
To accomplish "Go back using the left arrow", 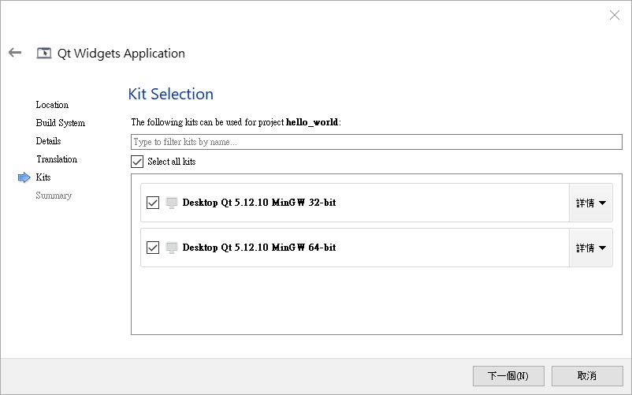I will point(15,52).
